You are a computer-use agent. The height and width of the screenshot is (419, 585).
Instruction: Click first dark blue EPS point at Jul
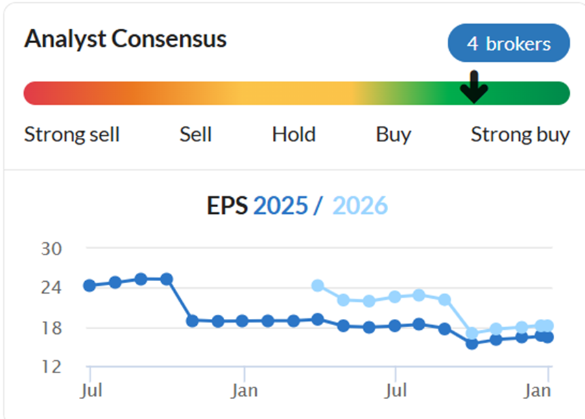(90, 285)
